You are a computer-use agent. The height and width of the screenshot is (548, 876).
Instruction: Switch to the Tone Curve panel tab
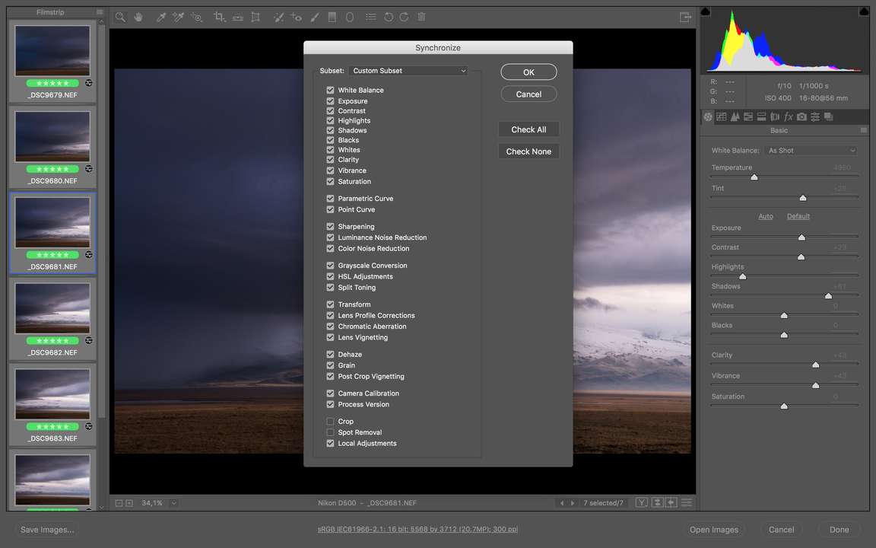click(722, 116)
